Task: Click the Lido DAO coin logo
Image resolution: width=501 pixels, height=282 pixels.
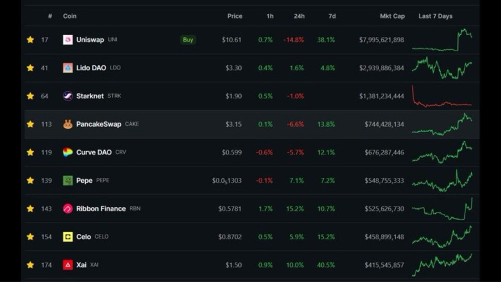Action: 68,68
